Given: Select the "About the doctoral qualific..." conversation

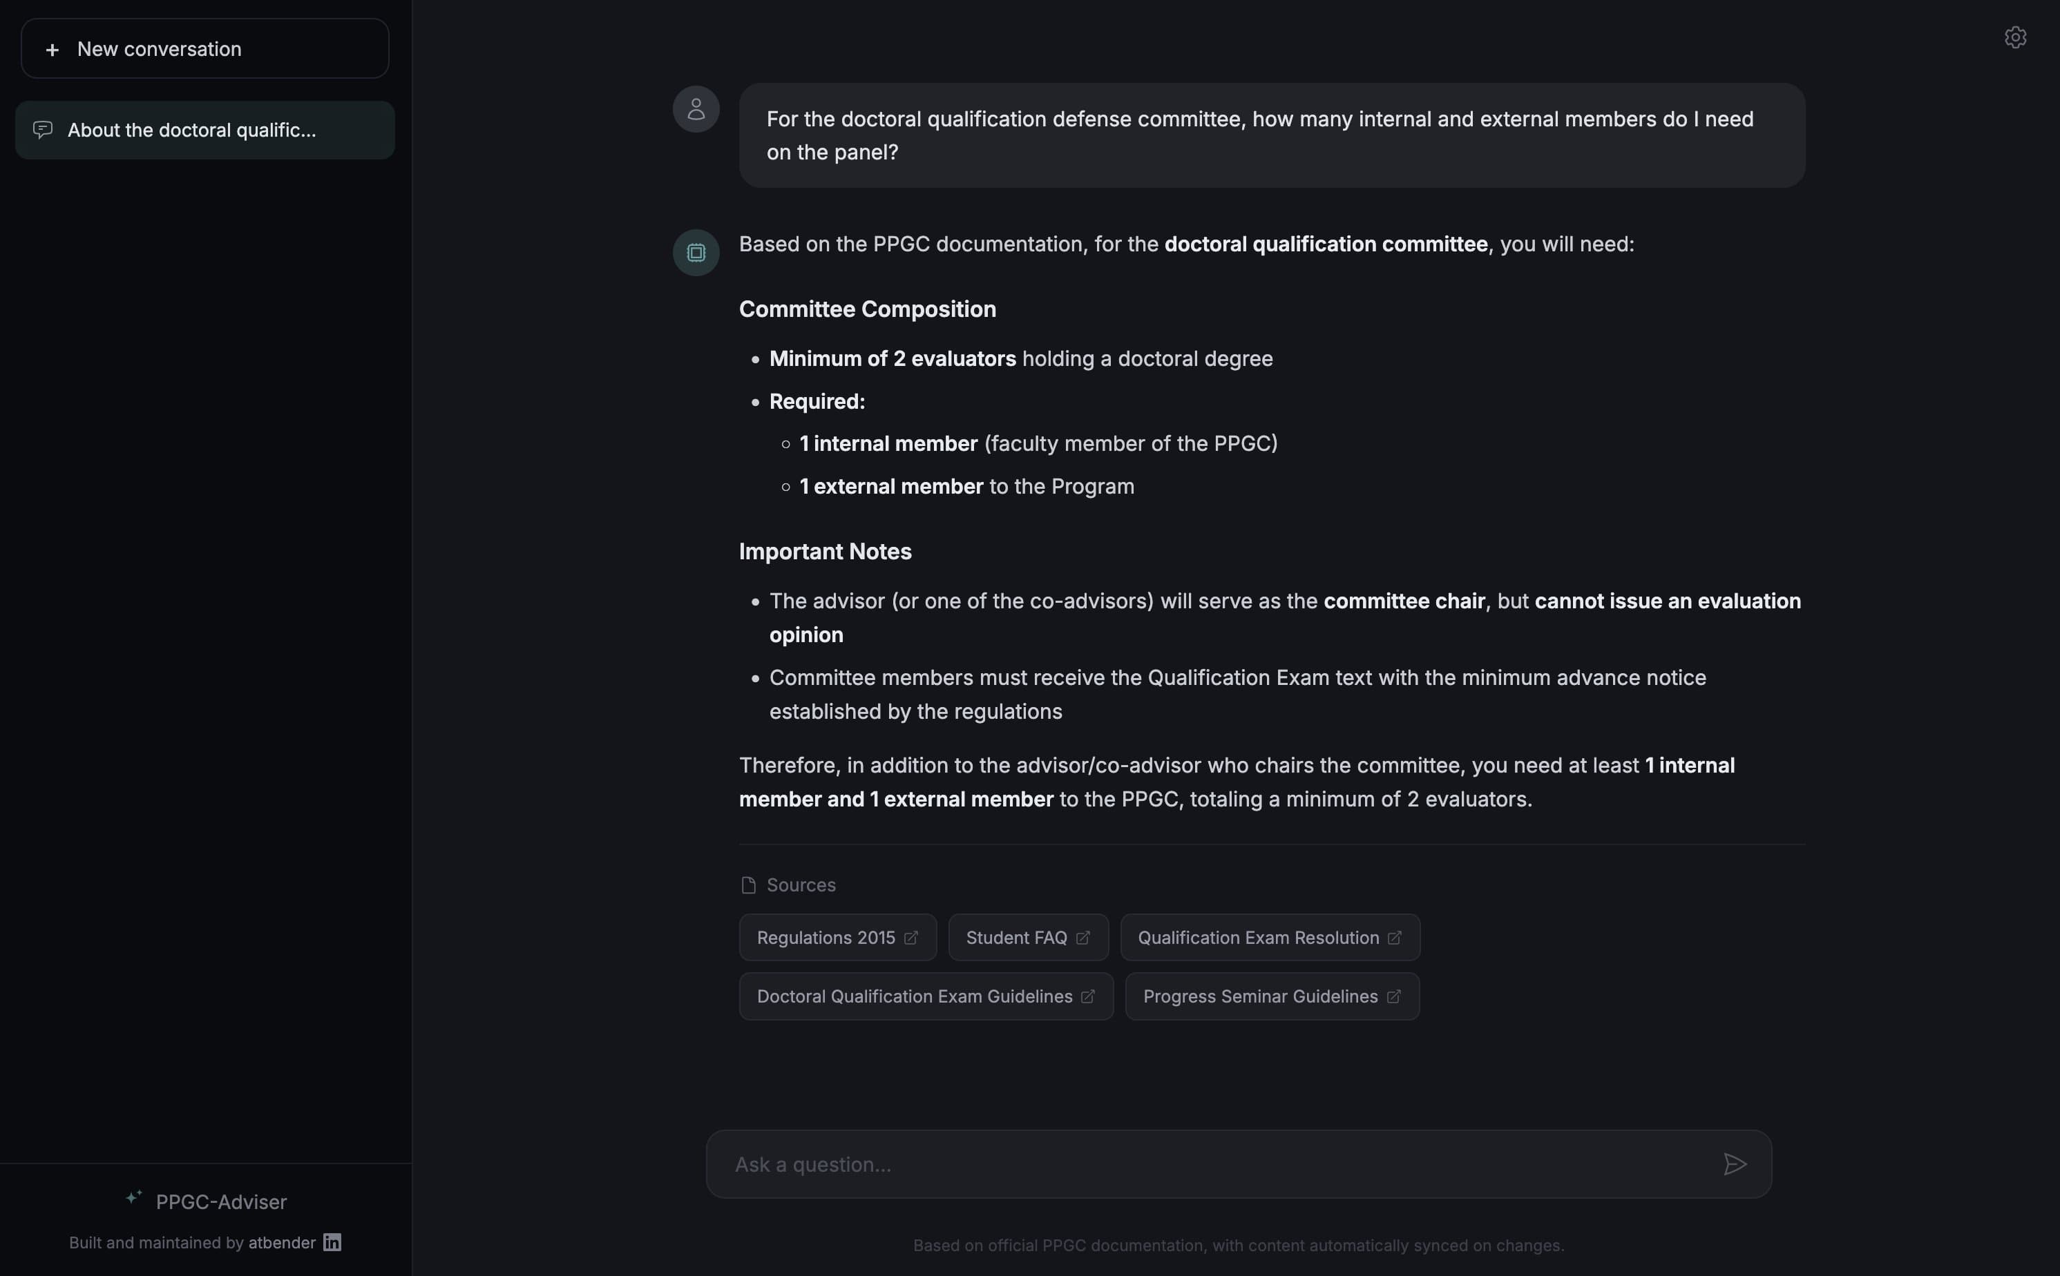Looking at the screenshot, I should click(x=204, y=130).
